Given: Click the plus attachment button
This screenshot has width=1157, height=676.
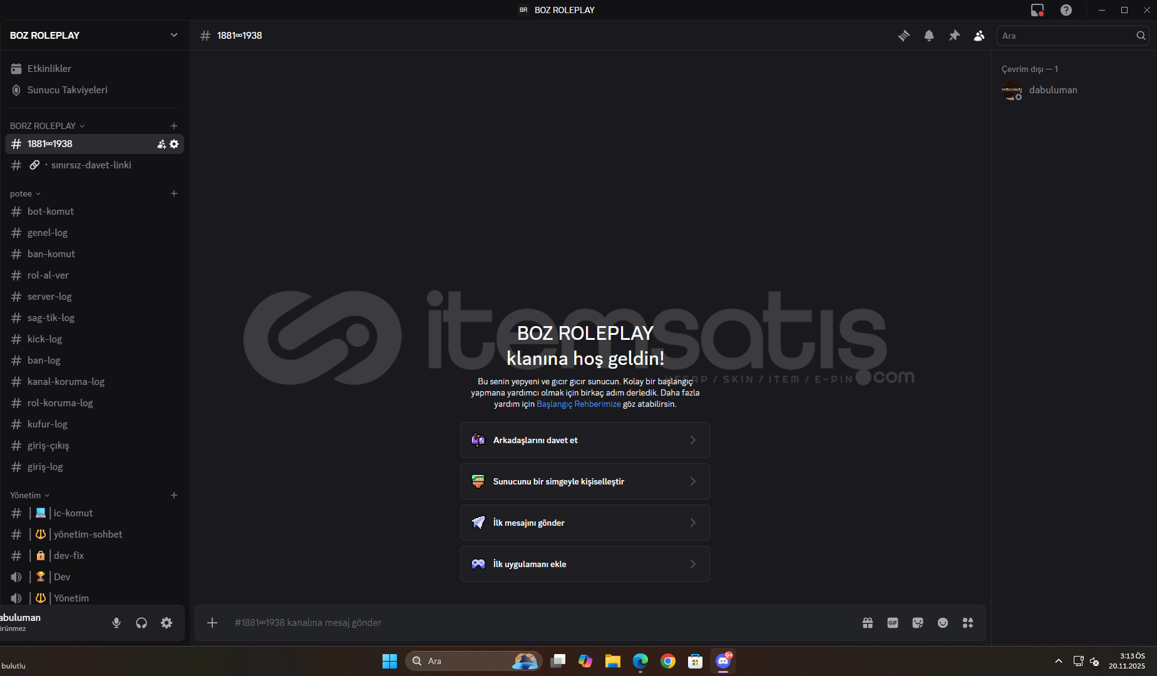Looking at the screenshot, I should coord(212,623).
